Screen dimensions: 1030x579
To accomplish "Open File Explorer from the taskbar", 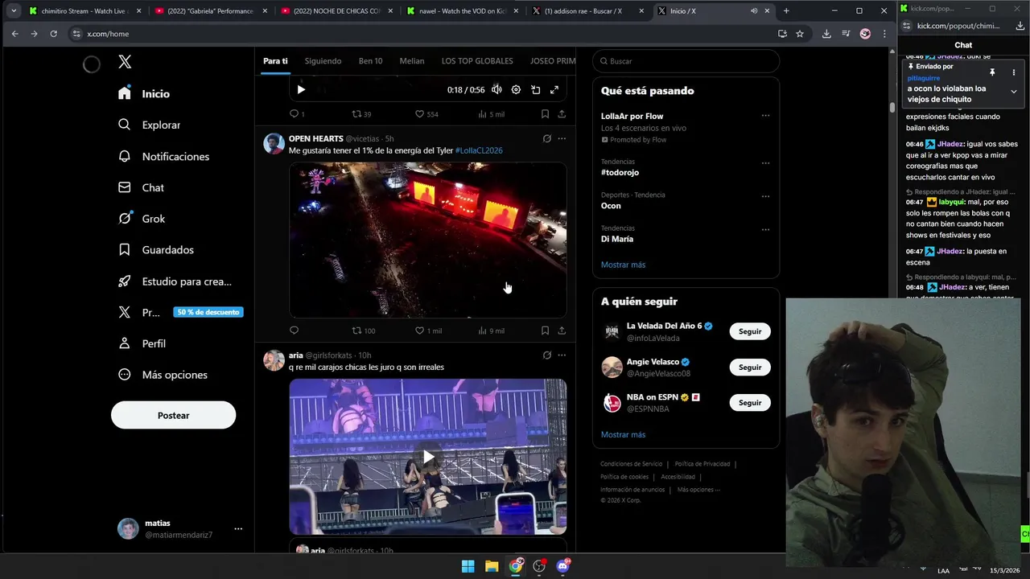I will (x=492, y=566).
